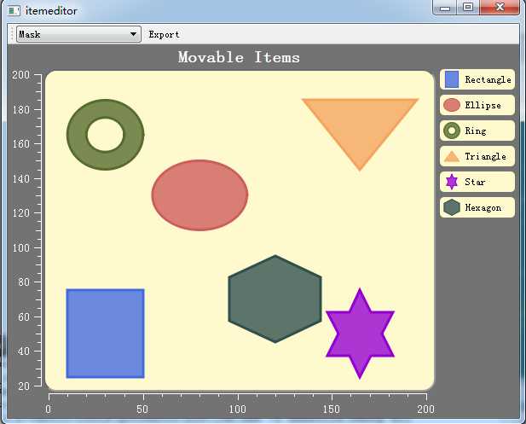Screen dimensions: 526x424
Task: Click the Rectangle legend label
Action: click(488, 80)
